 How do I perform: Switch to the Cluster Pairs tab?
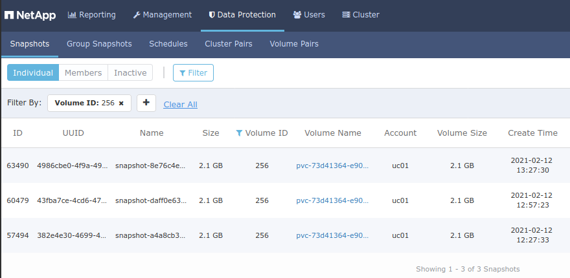click(x=229, y=44)
